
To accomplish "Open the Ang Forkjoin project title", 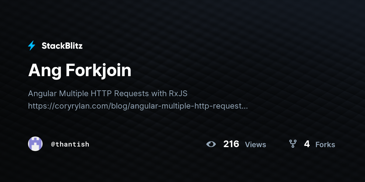I will (x=80, y=70).
